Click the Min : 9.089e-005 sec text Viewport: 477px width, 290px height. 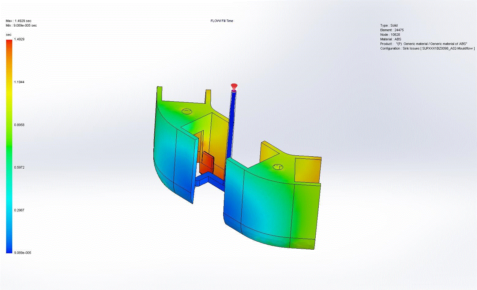click(21, 25)
